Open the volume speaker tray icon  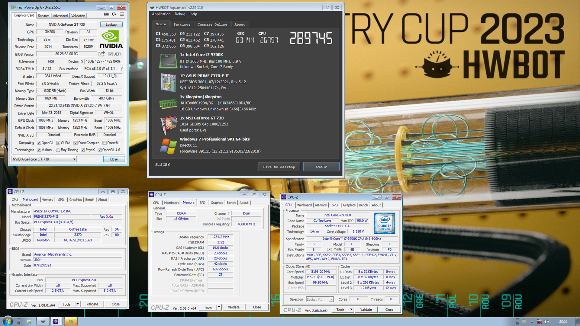[x=546, y=322]
